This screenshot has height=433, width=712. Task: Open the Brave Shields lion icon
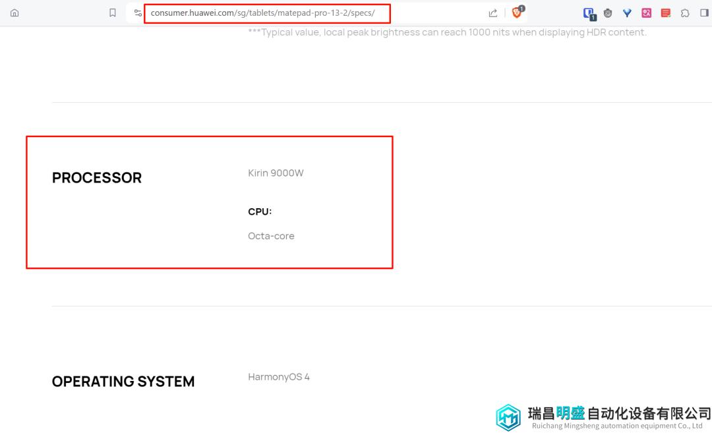pyautogui.click(x=518, y=13)
